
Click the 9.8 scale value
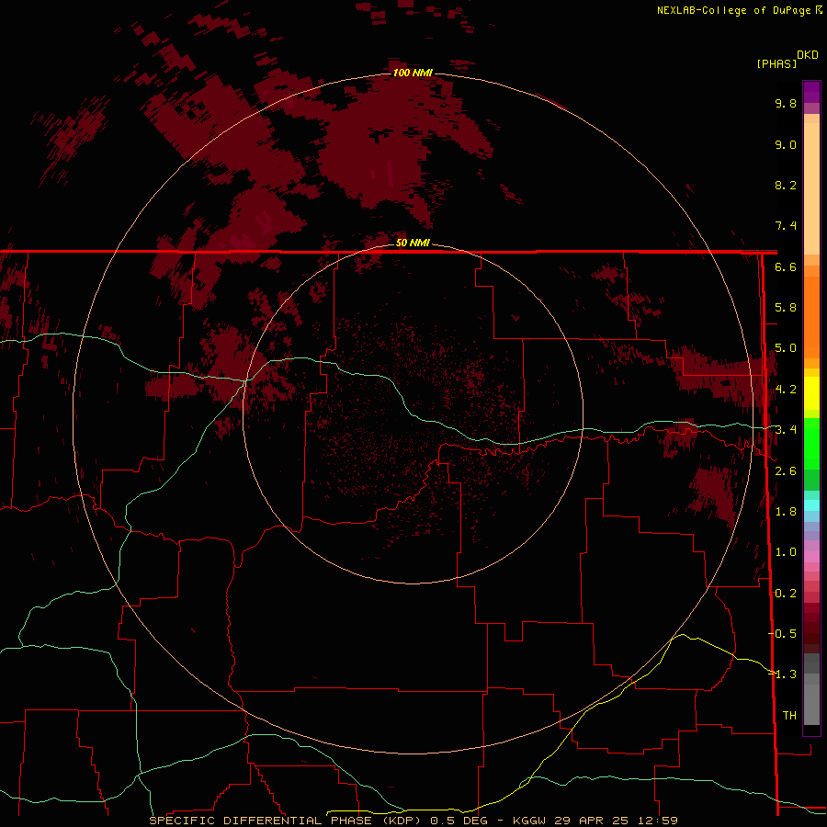[786, 103]
